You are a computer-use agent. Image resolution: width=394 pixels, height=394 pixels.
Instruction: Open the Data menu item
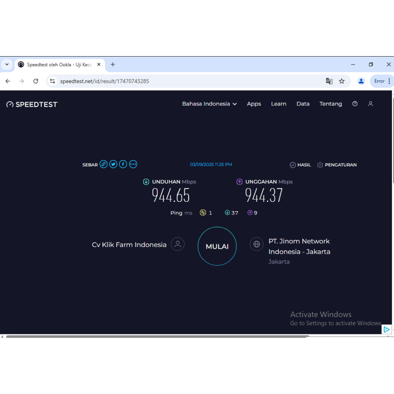tap(303, 103)
